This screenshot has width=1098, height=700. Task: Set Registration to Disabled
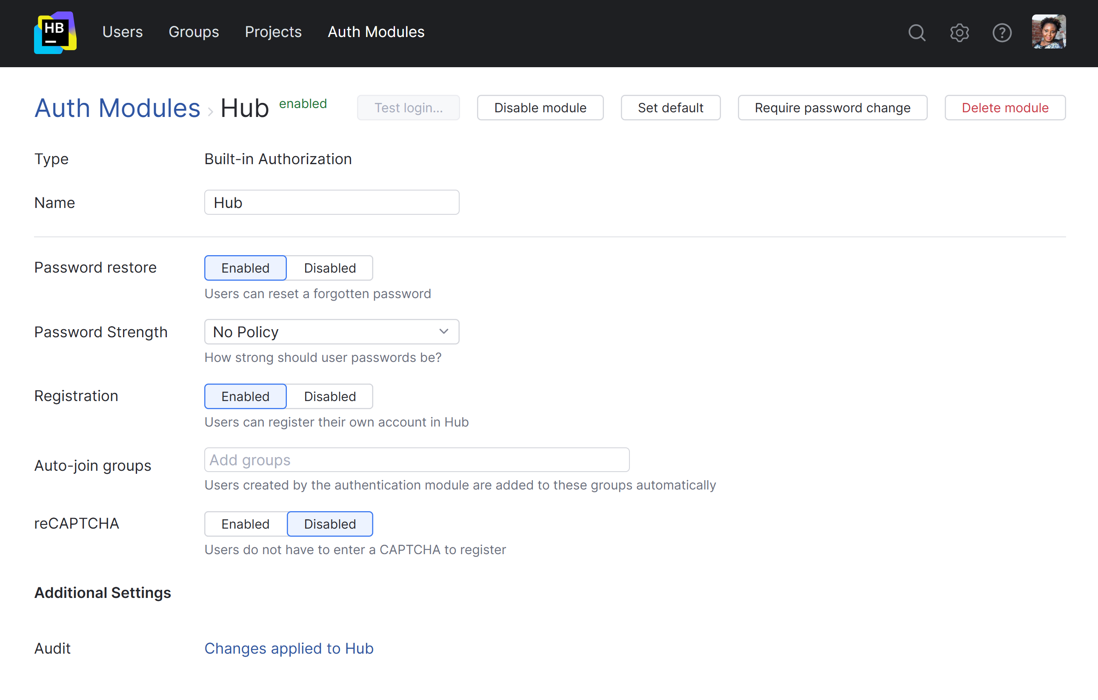click(x=329, y=396)
